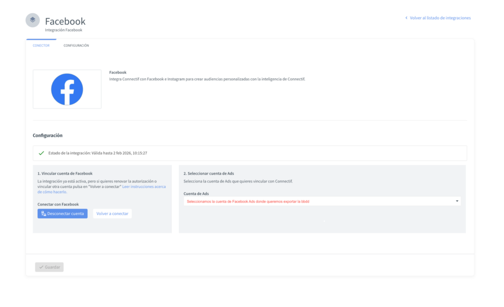504x307 pixels.
Task: Click the back chevron next to Volver al listado
Action: point(406,18)
